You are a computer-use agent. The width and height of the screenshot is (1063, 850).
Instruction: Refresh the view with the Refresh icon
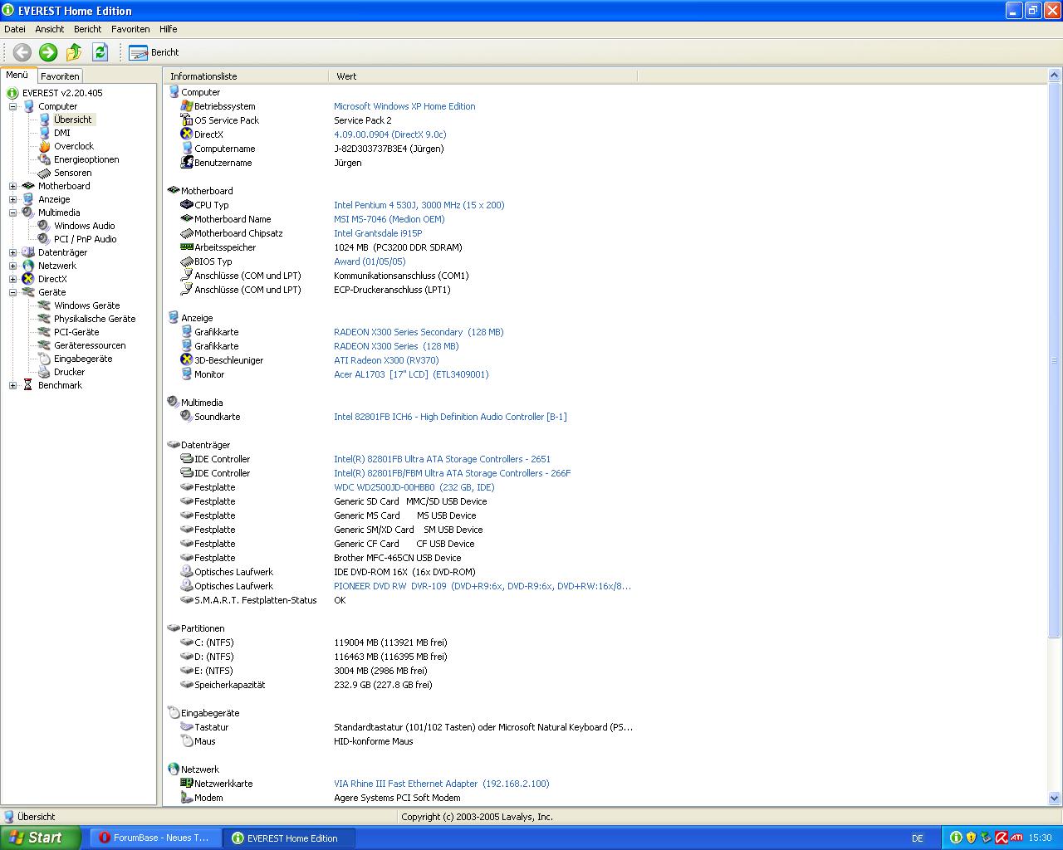100,52
